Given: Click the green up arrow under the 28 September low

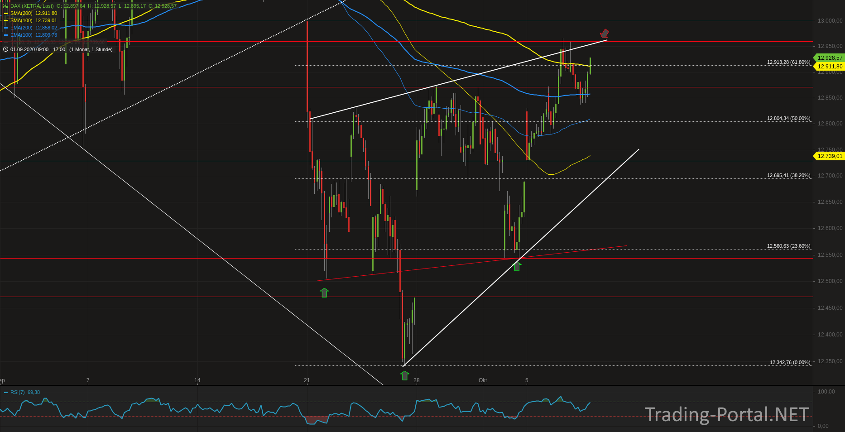Looking at the screenshot, I should coord(405,375).
